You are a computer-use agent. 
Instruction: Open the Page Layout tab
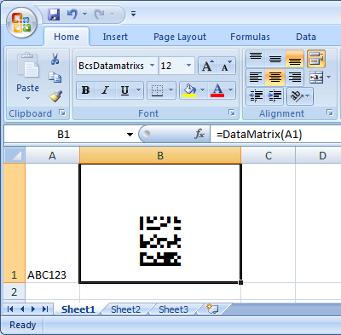coord(180,37)
